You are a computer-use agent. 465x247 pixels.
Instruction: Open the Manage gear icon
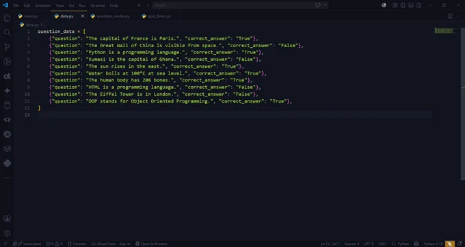click(7, 233)
